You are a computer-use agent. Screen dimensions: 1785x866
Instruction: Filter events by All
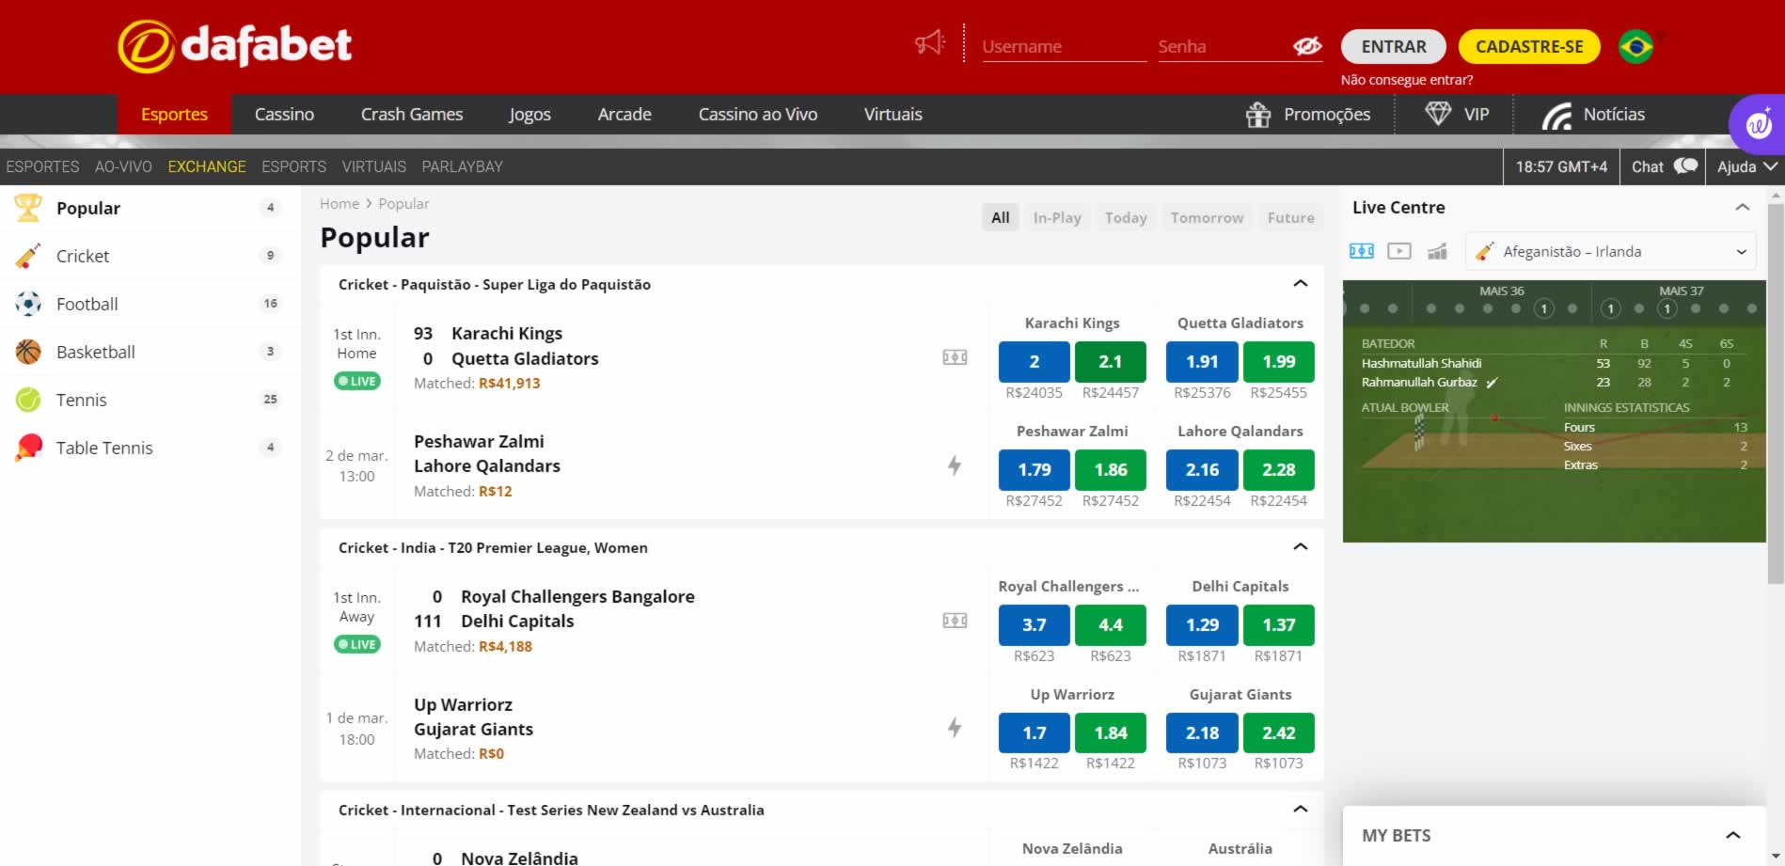(1001, 217)
